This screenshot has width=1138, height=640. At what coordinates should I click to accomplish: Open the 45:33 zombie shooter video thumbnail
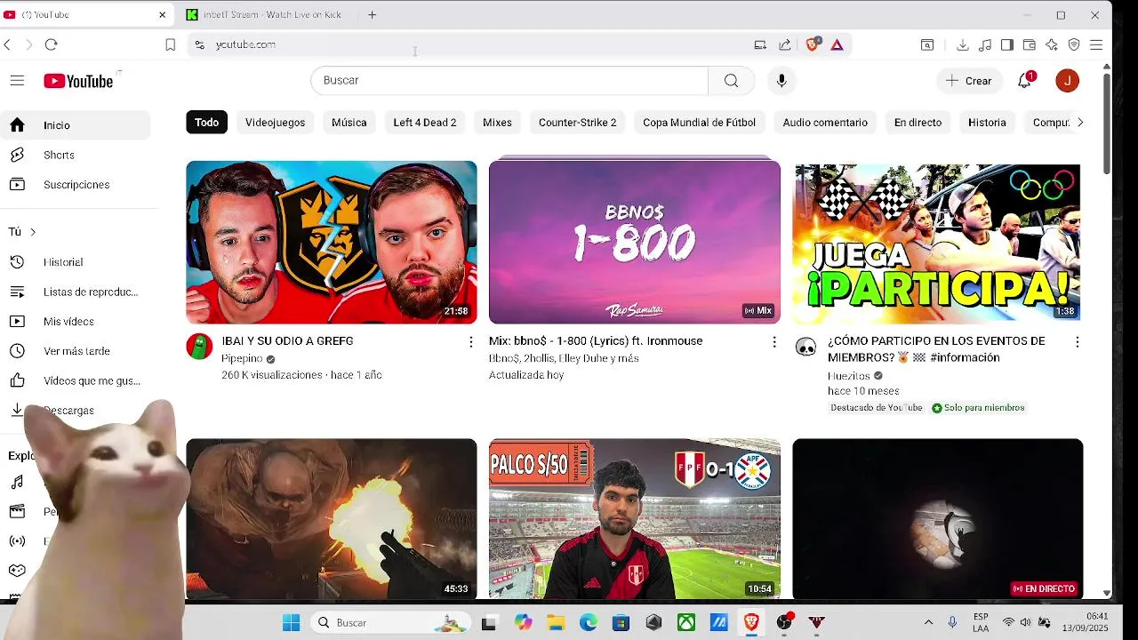[332, 519]
